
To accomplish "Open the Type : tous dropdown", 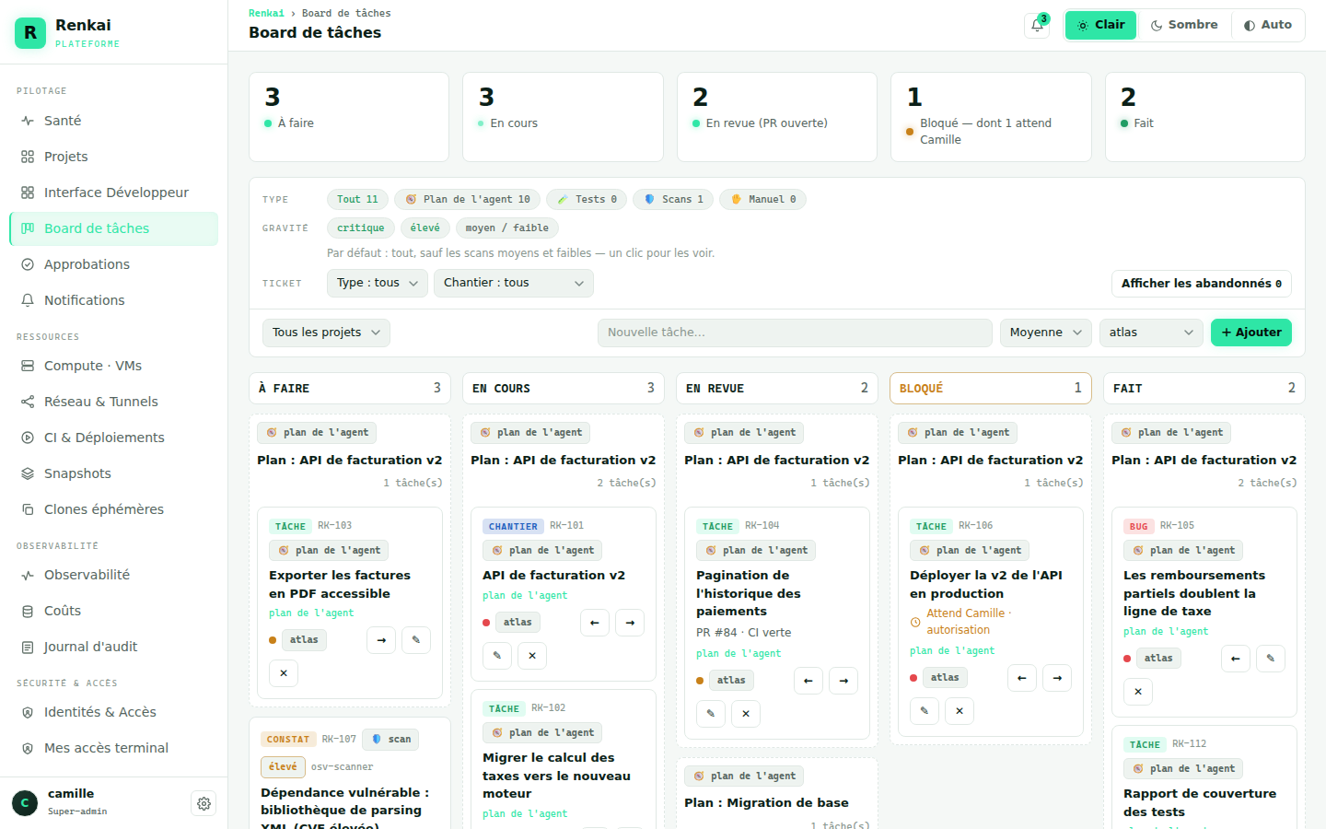I will [x=378, y=283].
